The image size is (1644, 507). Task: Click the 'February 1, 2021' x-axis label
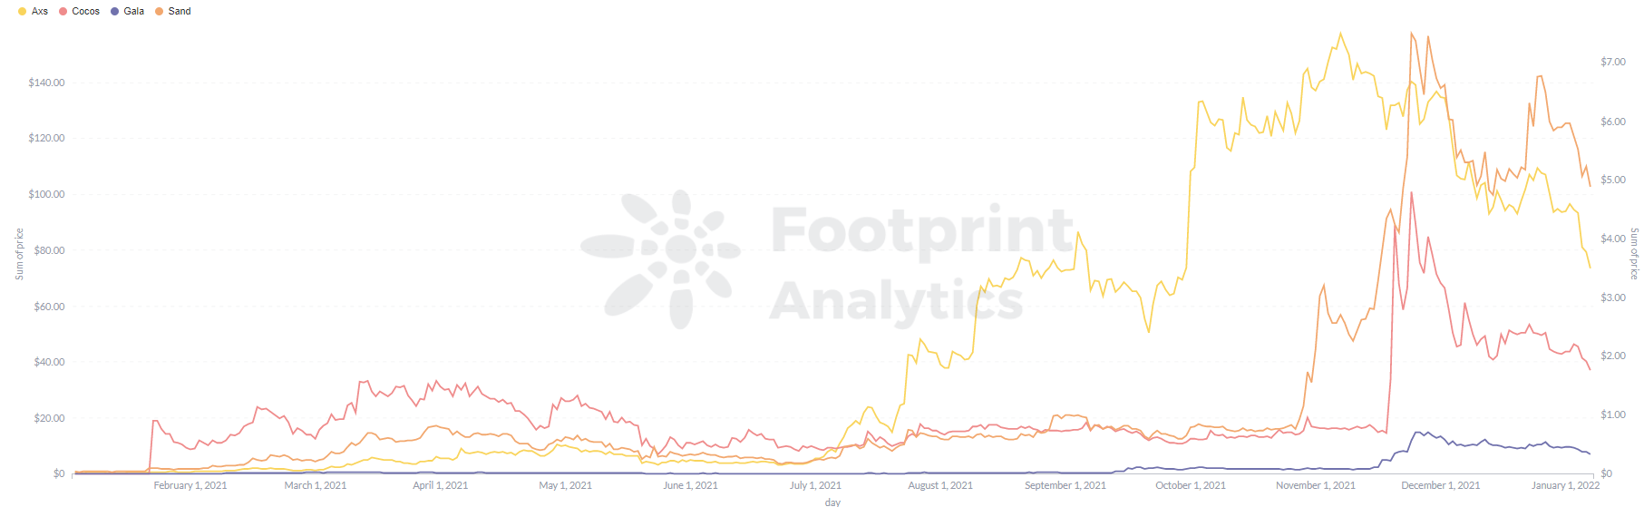(x=190, y=486)
